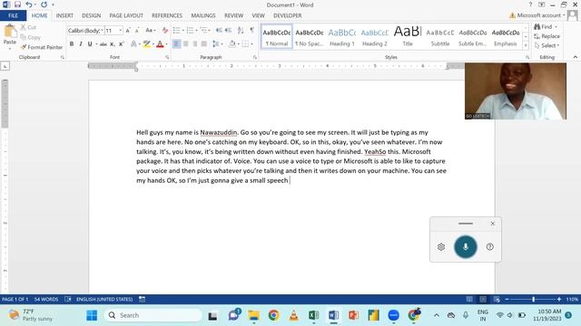
Task: Align text left
Action: tap(176, 44)
